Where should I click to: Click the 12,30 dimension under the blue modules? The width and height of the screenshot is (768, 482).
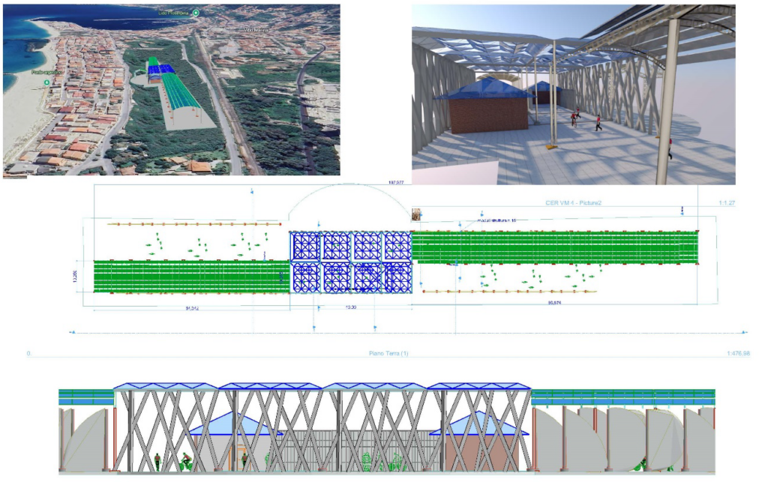pyautogui.click(x=349, y=308)
